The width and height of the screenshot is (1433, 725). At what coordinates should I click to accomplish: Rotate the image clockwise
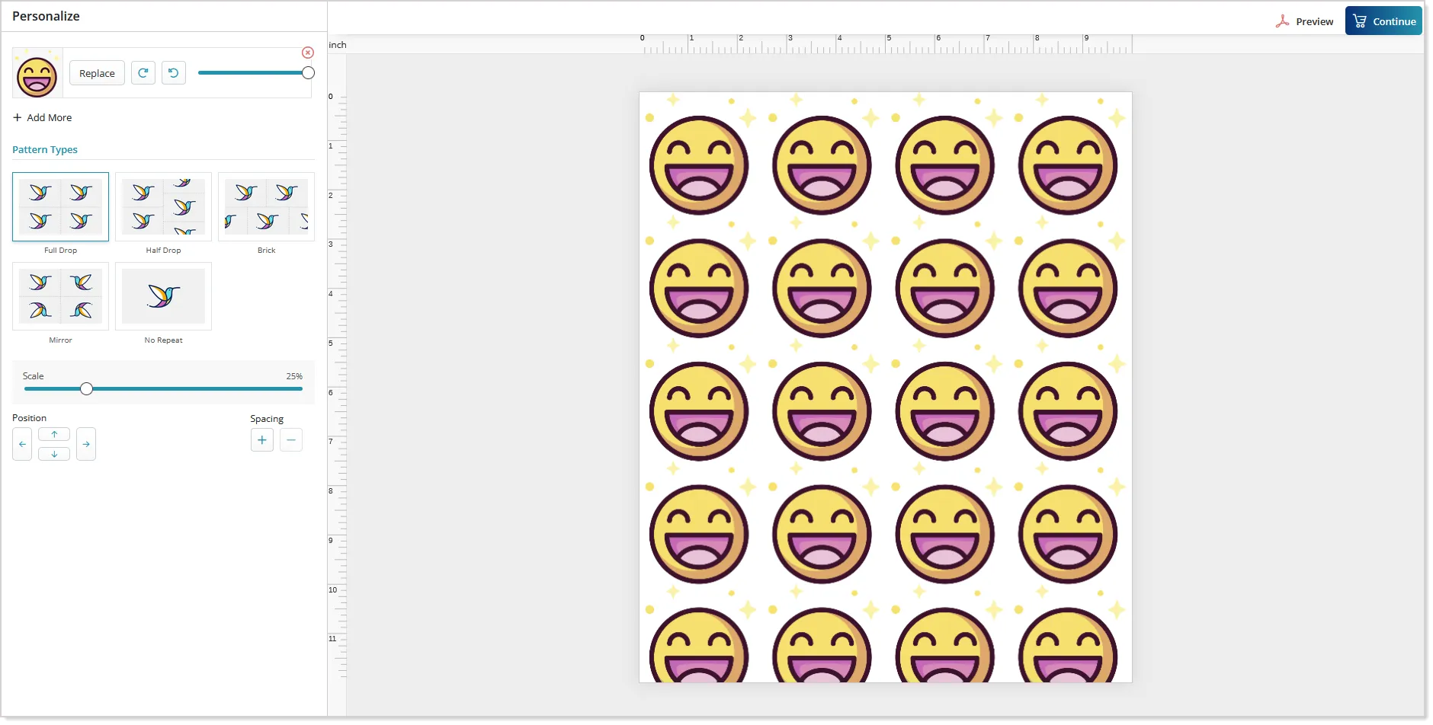coord(143,73)
